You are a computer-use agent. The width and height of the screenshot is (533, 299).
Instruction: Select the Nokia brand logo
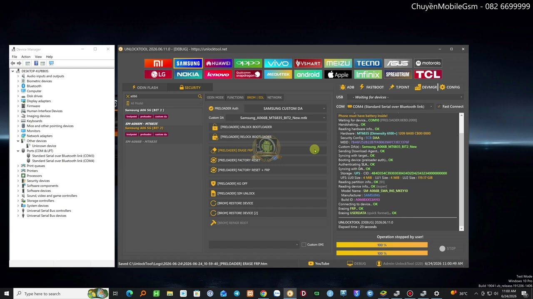point(188,74)
